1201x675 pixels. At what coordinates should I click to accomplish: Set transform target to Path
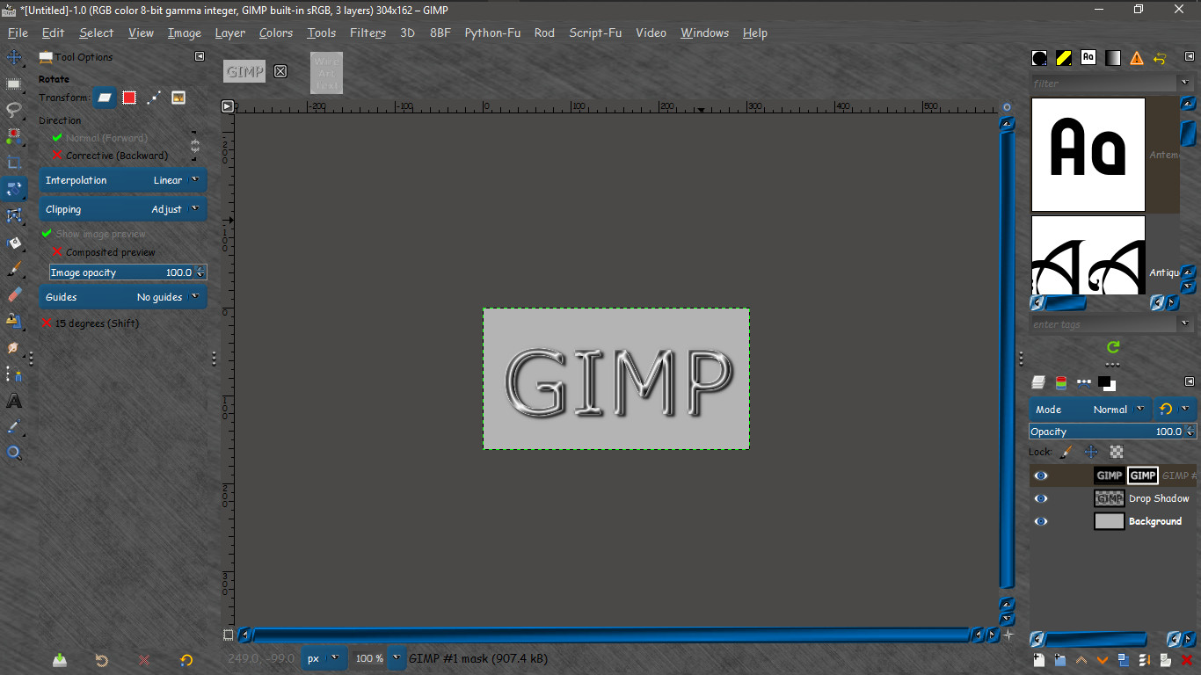tap(154, 98)
